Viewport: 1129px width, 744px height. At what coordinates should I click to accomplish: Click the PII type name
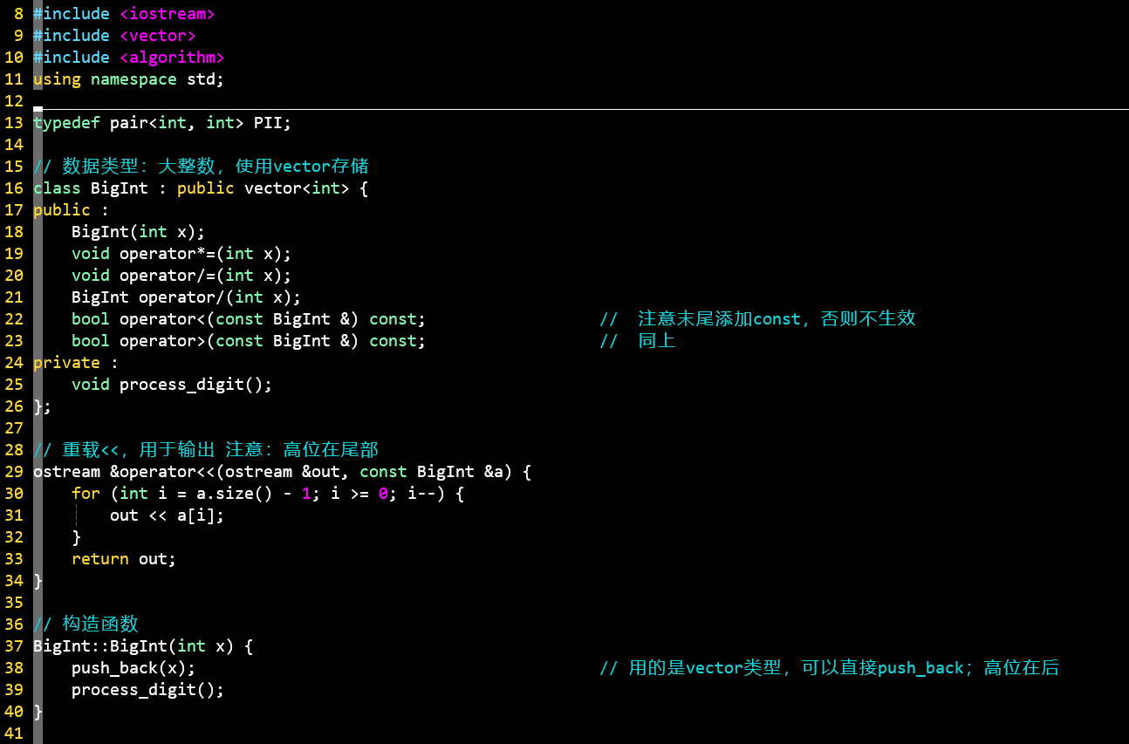point(268,123)
